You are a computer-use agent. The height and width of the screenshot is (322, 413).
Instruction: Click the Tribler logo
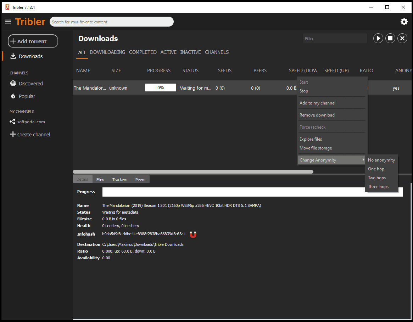(30, 22)
